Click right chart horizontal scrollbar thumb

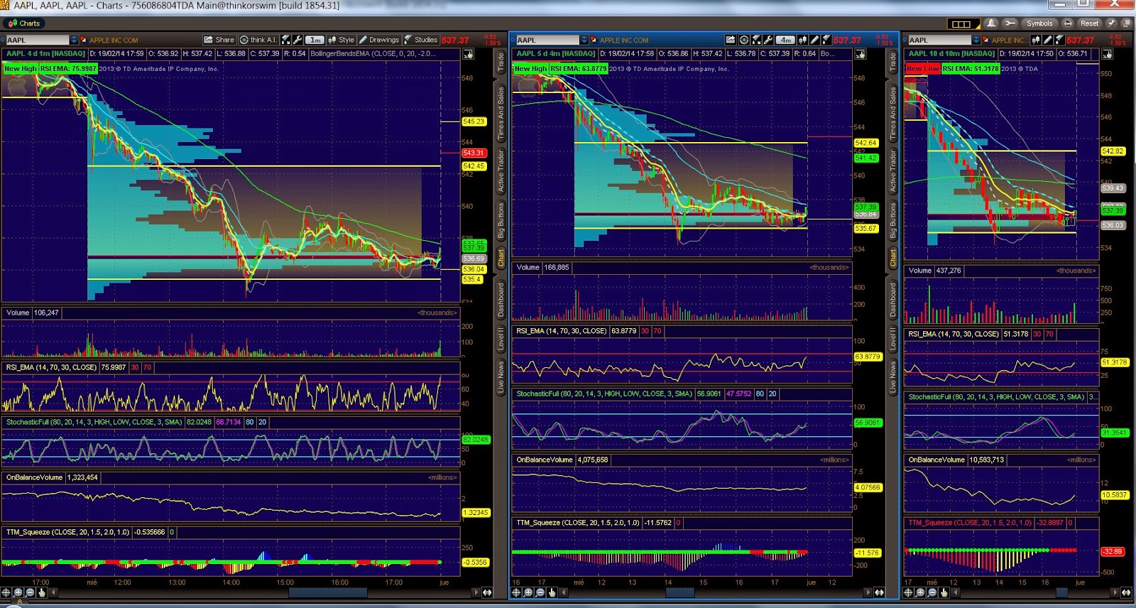1062,592
